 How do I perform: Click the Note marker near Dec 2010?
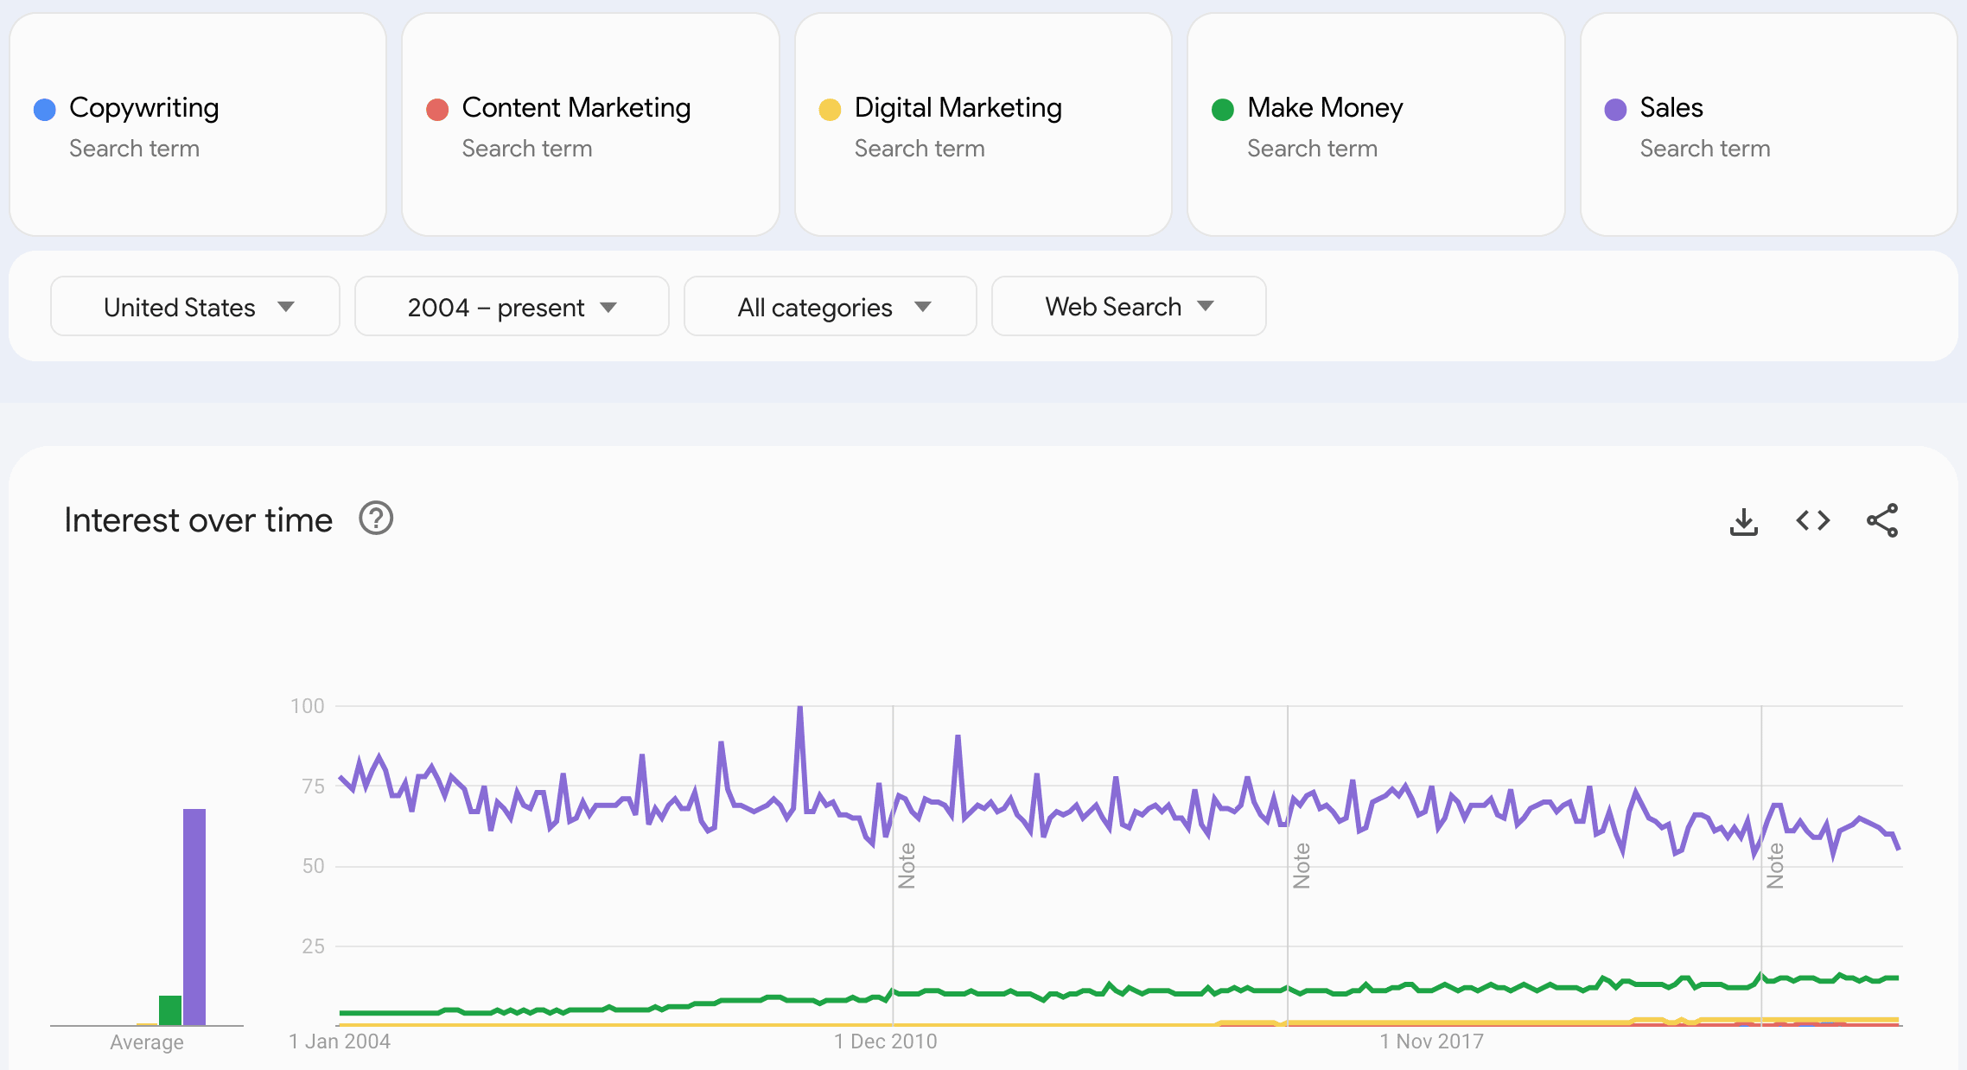[x=907, y=865]
